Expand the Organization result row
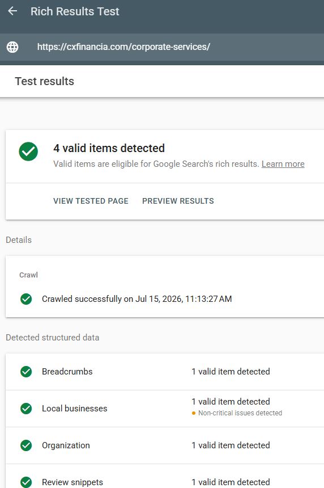 click(x=165, y=445)
